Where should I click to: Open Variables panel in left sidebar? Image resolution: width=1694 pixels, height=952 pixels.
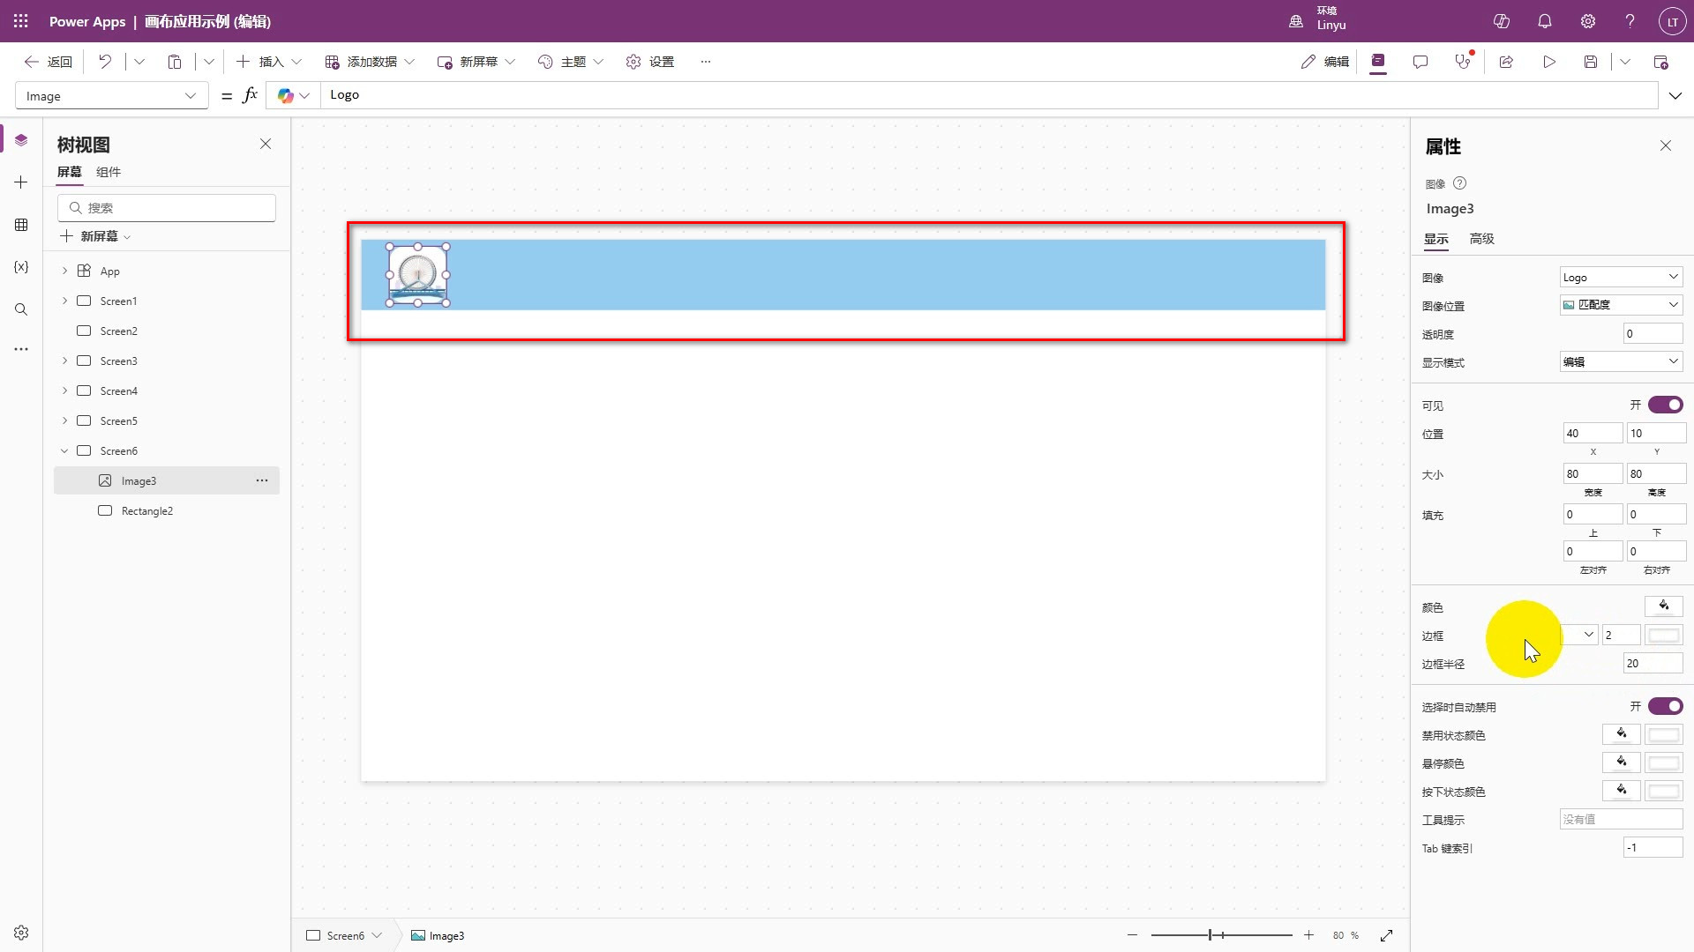21,267
